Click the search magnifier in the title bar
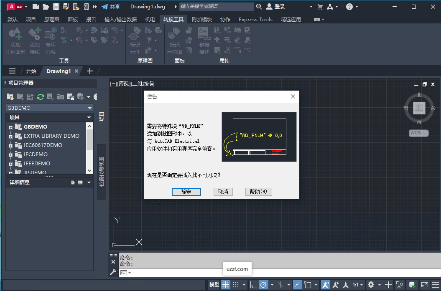 click(x=259, y=7)
